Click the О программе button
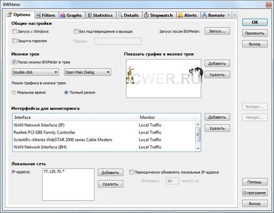 coord(255,193)
